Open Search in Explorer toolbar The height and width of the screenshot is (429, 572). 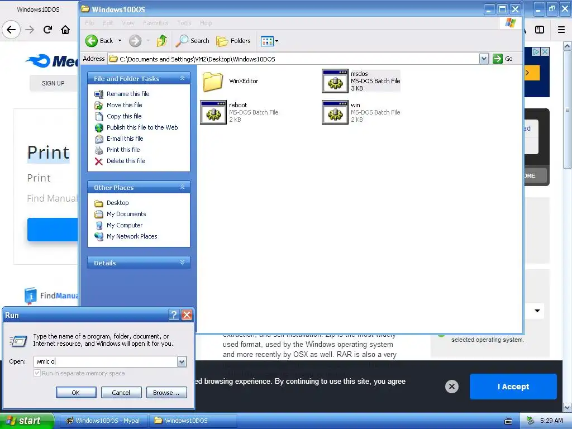coord(192,41)
